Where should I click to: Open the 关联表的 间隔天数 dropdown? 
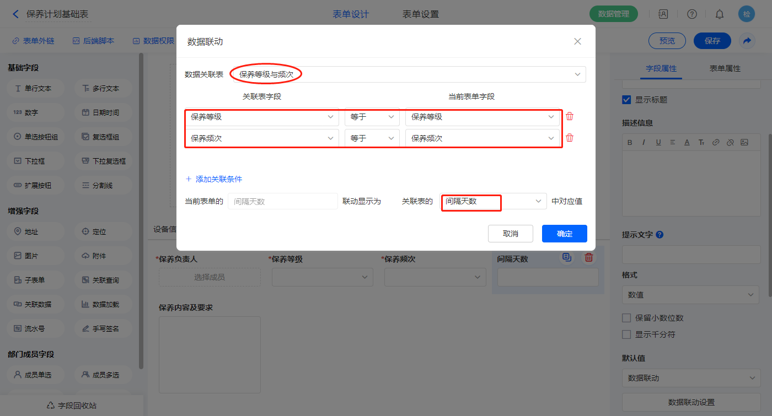click(494, 202)
